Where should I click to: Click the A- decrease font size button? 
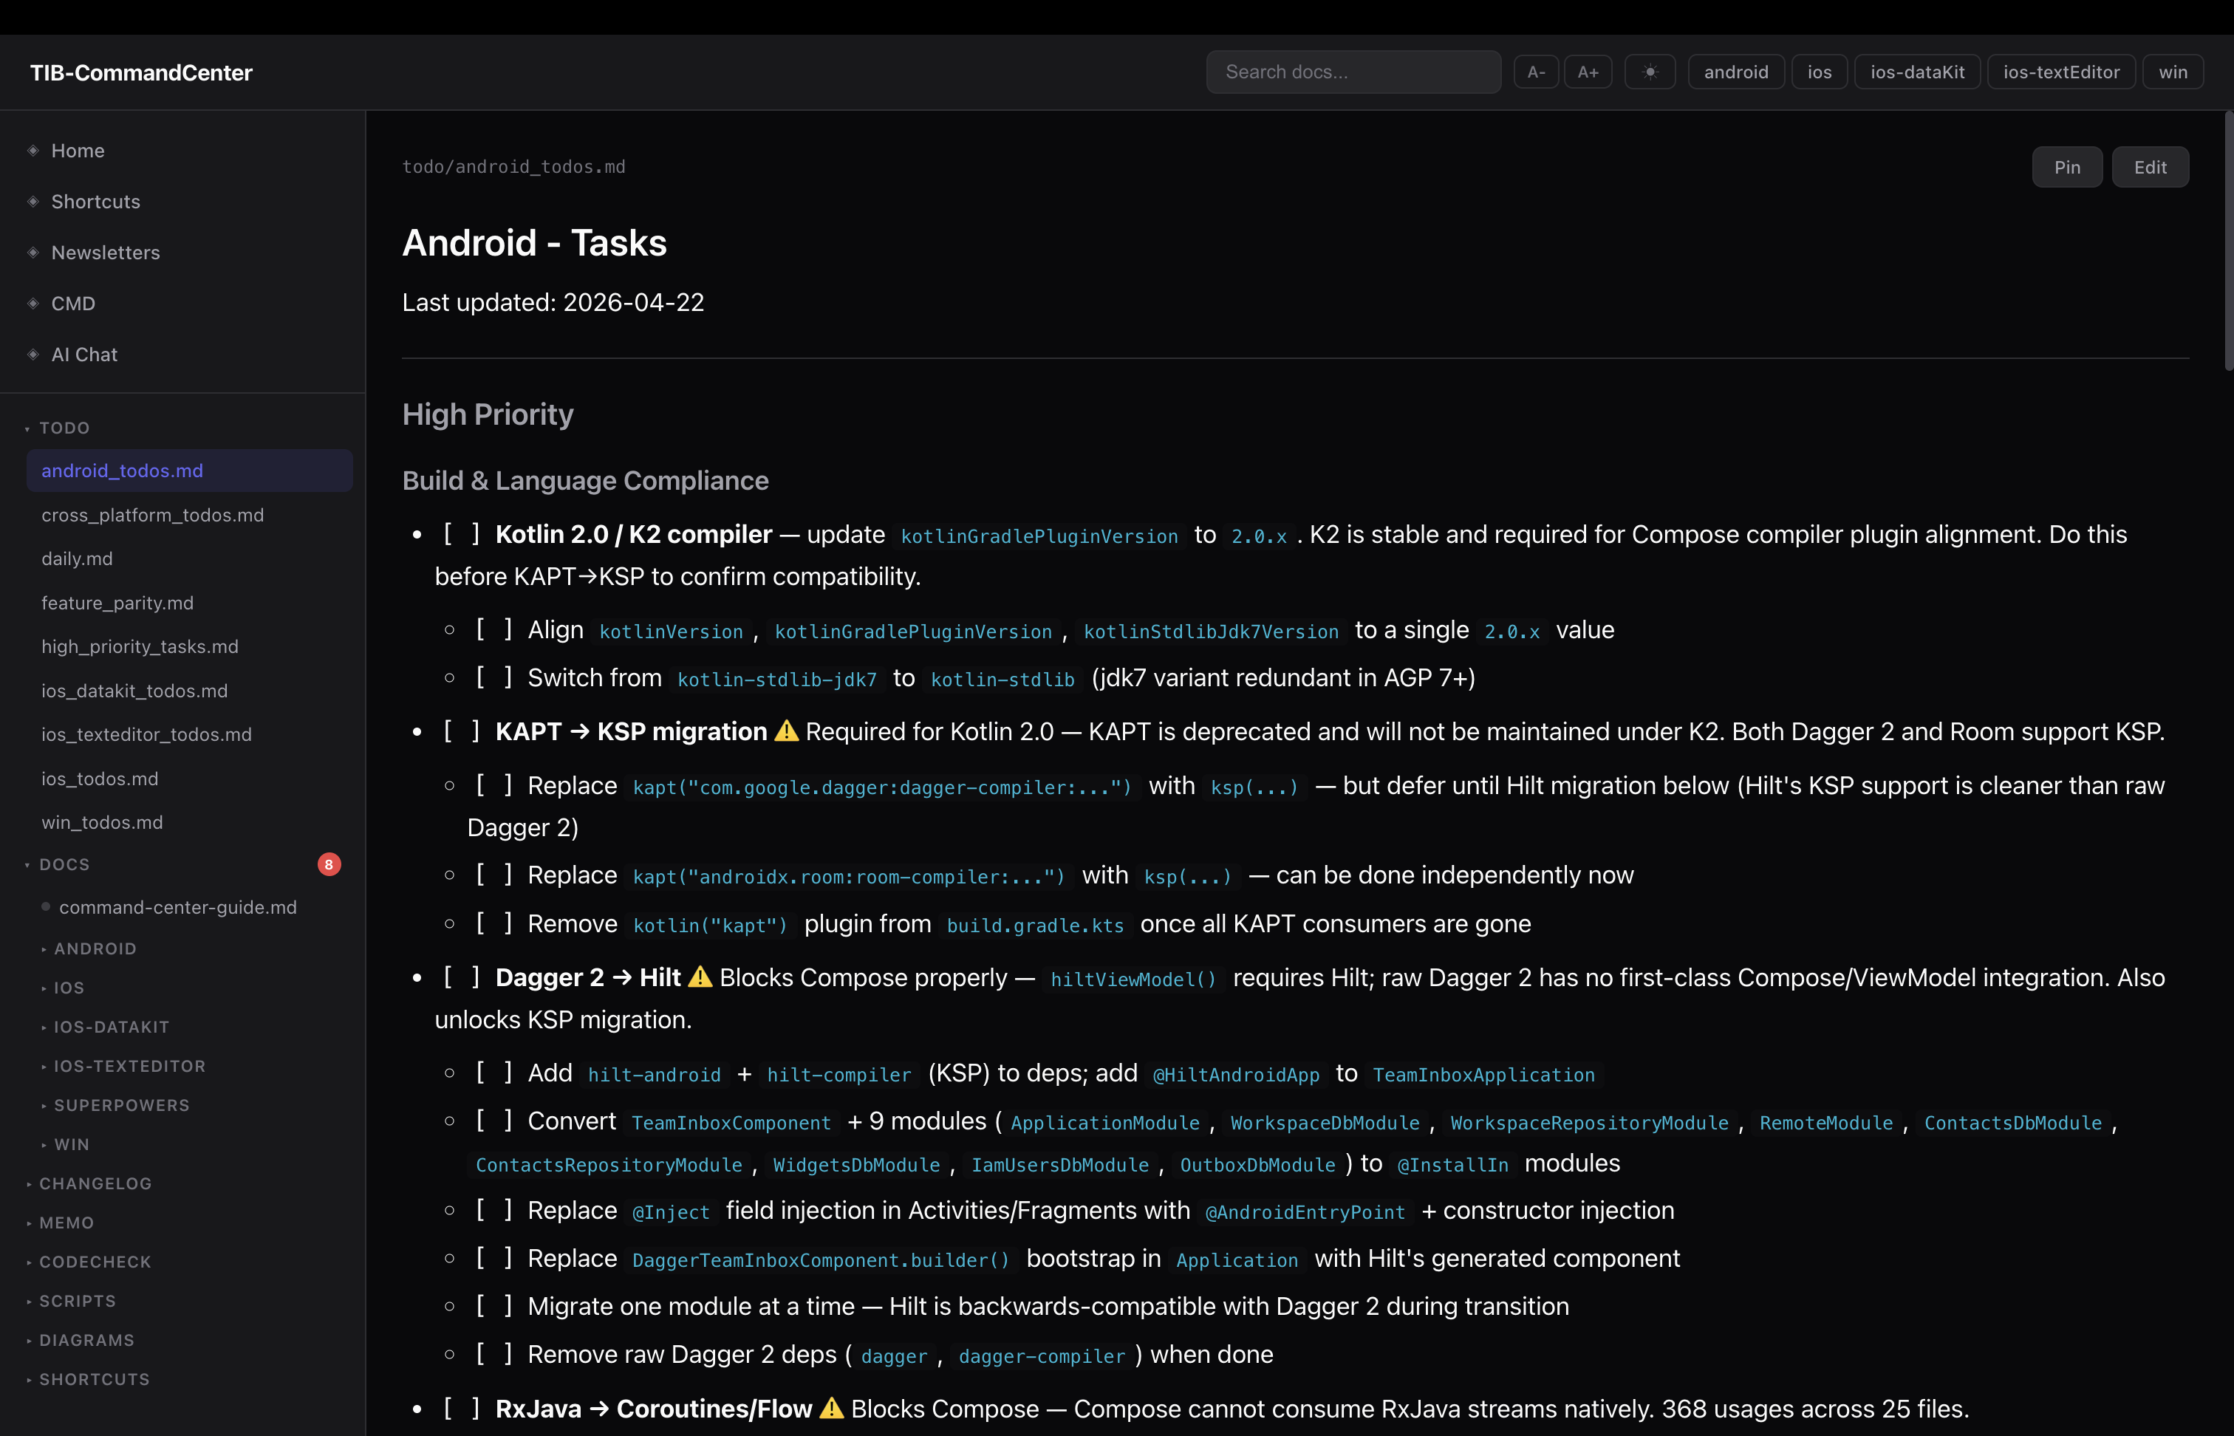[1536, 72]
